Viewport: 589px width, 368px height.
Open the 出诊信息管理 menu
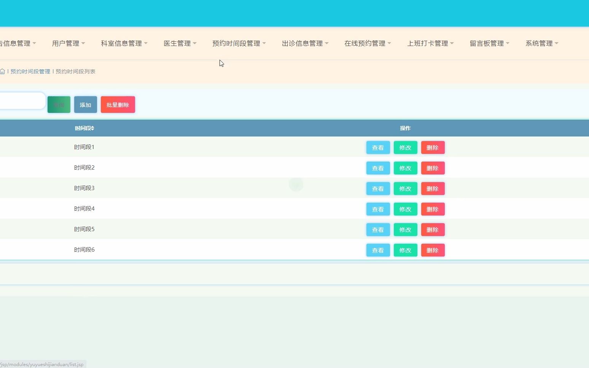click(305, 43)
